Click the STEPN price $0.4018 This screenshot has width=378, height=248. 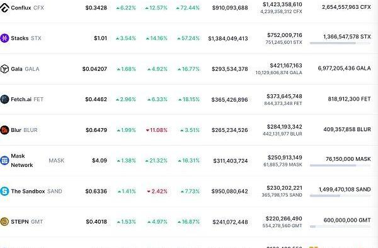pyautogui.click(x=96, y=222)
